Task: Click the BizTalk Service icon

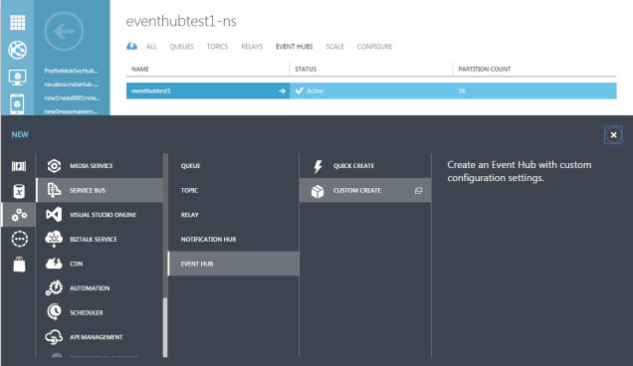Action: pos(54,239)
